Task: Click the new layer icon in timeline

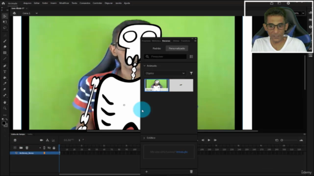Action: coord(15,148)
